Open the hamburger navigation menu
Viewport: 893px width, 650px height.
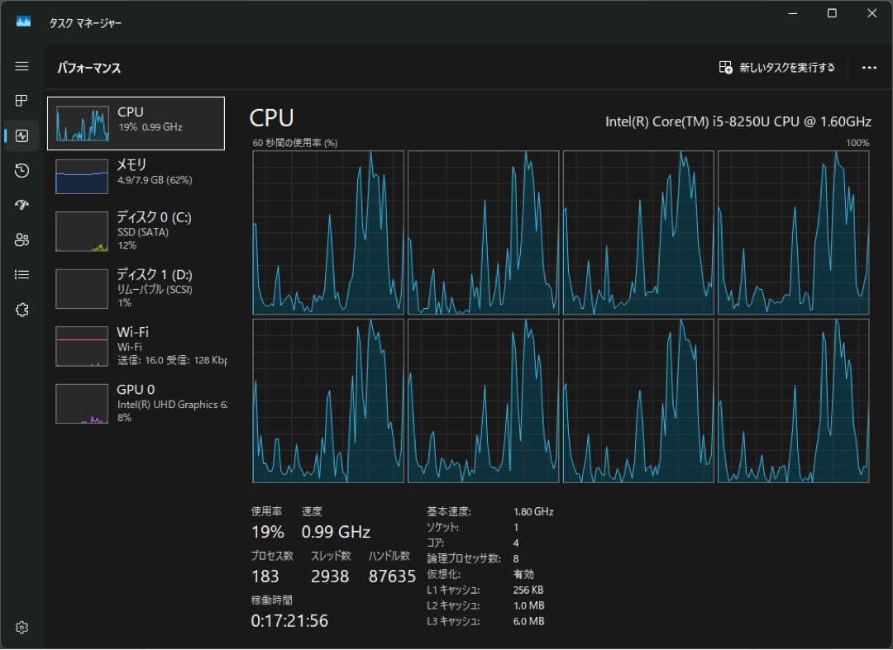point(22,66)
